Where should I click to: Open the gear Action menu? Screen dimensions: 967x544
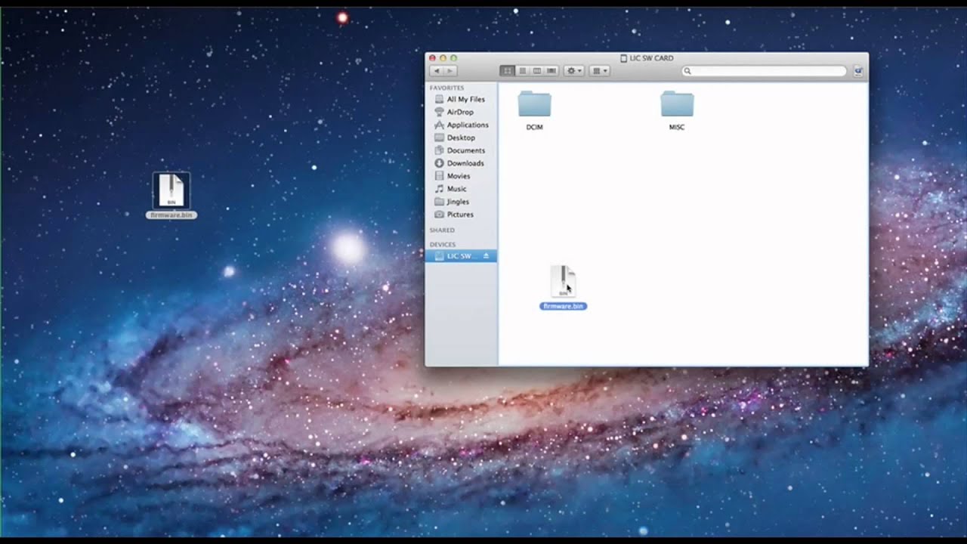coord(574,71)
